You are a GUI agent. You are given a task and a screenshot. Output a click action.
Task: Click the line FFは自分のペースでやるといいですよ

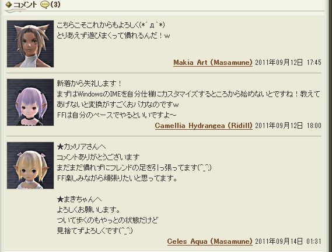pos(117,115)
